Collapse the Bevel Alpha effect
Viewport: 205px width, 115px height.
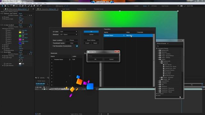(x=1, y=52)
